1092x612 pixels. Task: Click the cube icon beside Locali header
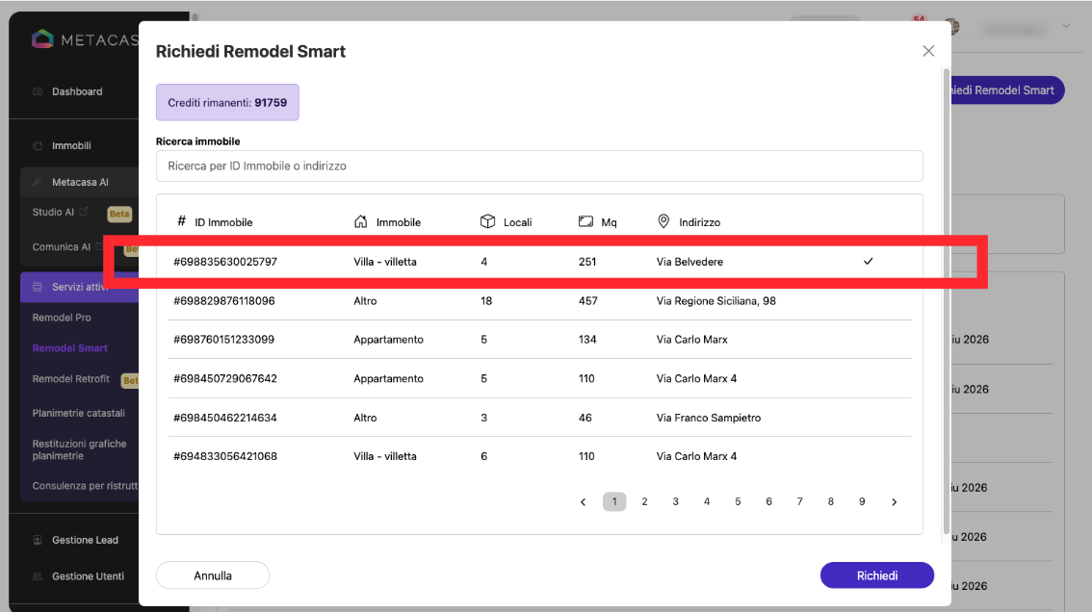pyautogui.click(x=487, y=221)
